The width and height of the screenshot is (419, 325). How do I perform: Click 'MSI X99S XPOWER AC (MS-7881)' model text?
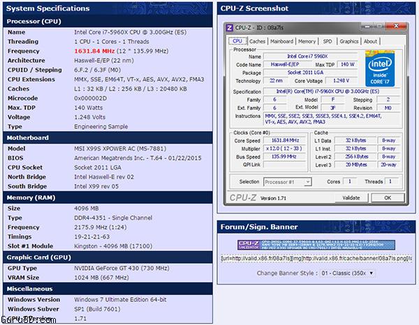(120, 149)
